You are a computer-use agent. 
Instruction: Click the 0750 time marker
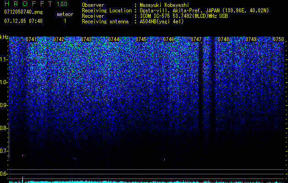pyautogui.click(x=278, y=39)
